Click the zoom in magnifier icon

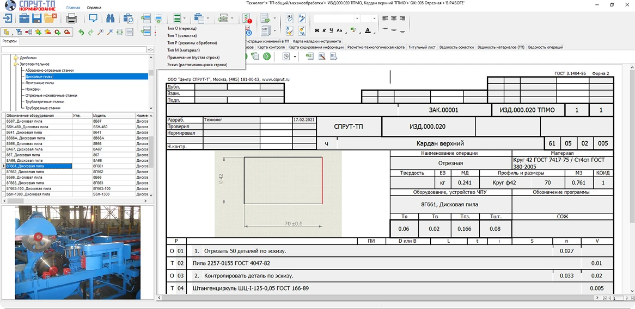tap(100, 32)
